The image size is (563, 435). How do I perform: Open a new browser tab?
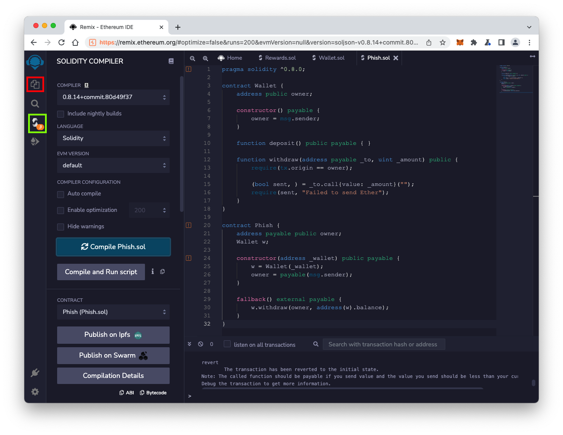[178, 27]
